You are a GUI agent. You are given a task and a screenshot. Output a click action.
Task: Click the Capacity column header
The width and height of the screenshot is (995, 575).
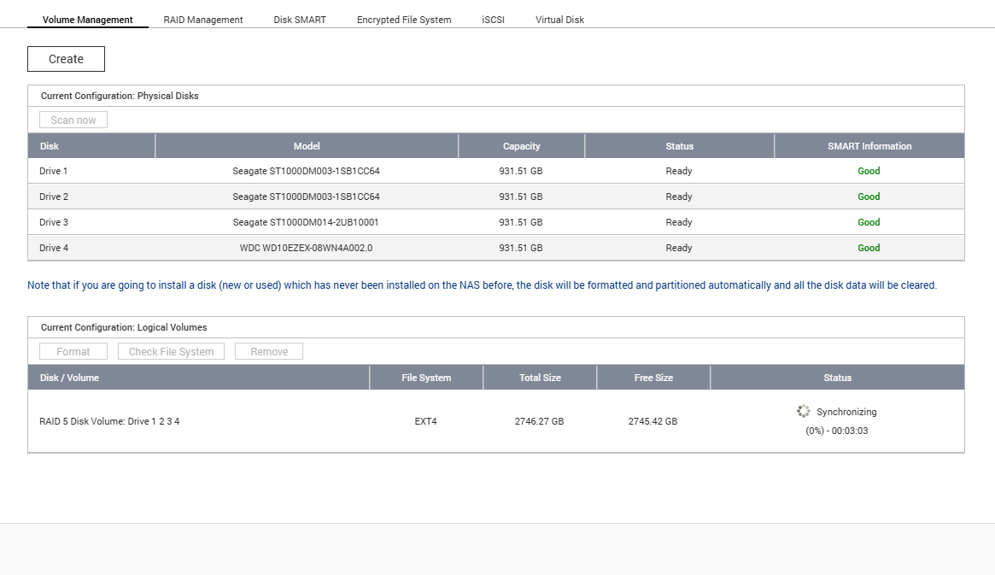tap(522, 146)
